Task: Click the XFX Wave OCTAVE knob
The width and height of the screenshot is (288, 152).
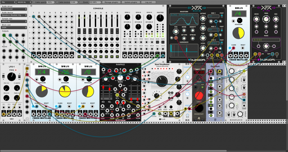Action: click(203, 18)
